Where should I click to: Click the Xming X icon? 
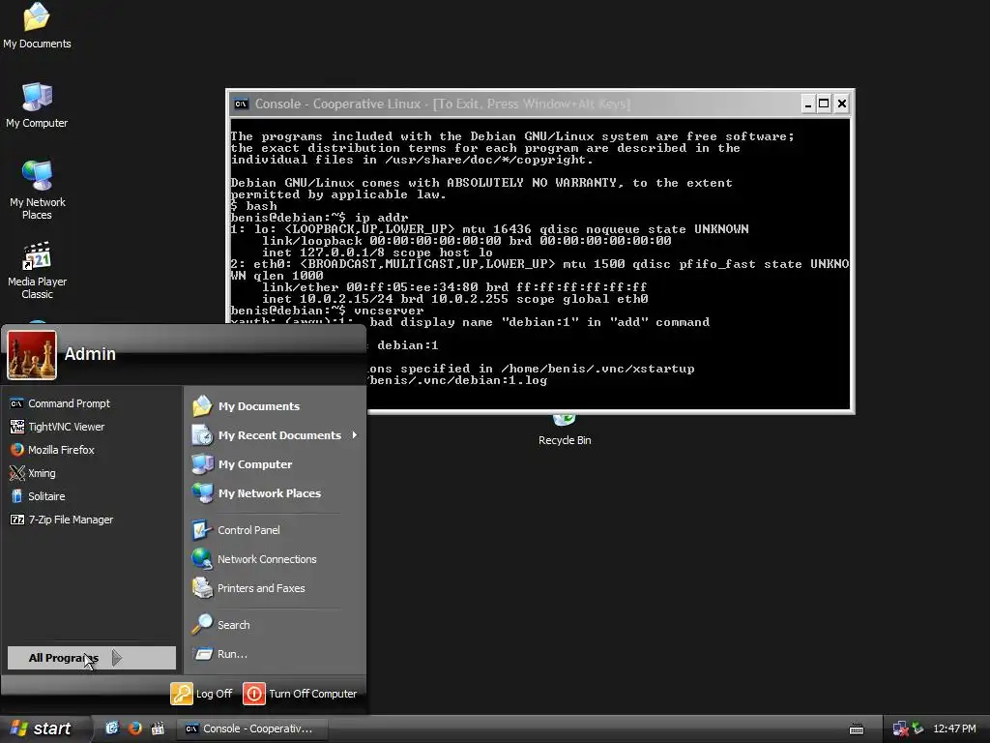pos(17,473)
